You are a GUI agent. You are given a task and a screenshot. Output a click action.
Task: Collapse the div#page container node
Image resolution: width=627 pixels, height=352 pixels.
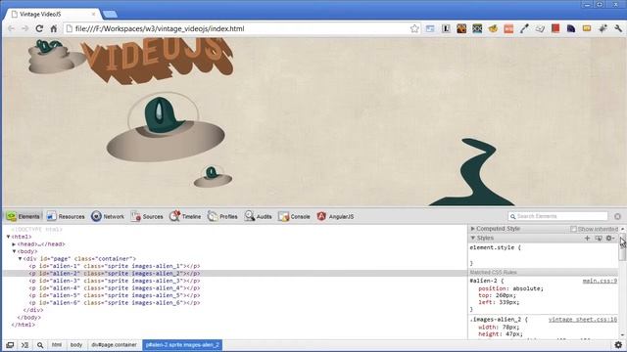tap(20, 258)
